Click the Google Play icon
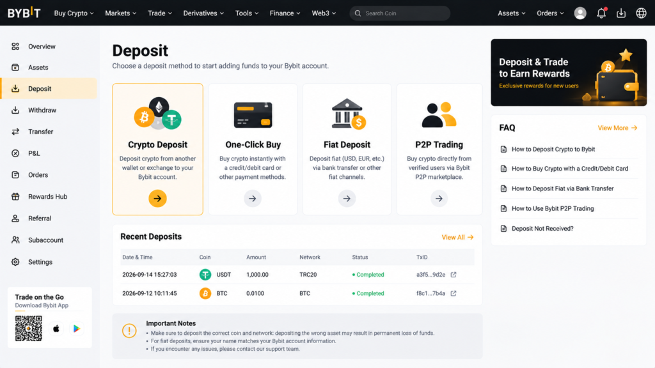655x368 pixels. point(77,329)
